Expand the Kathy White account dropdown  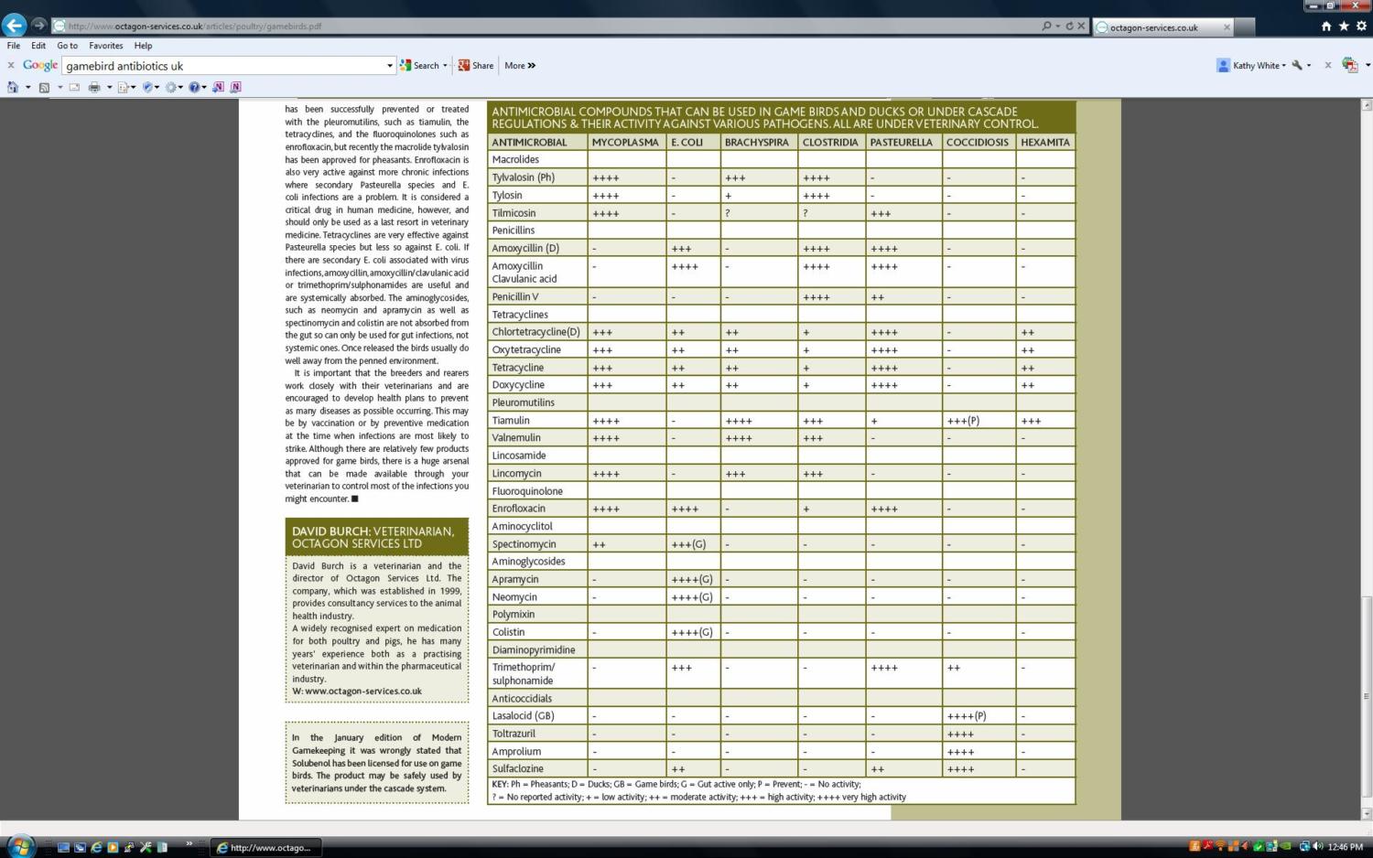[1283, 66]
